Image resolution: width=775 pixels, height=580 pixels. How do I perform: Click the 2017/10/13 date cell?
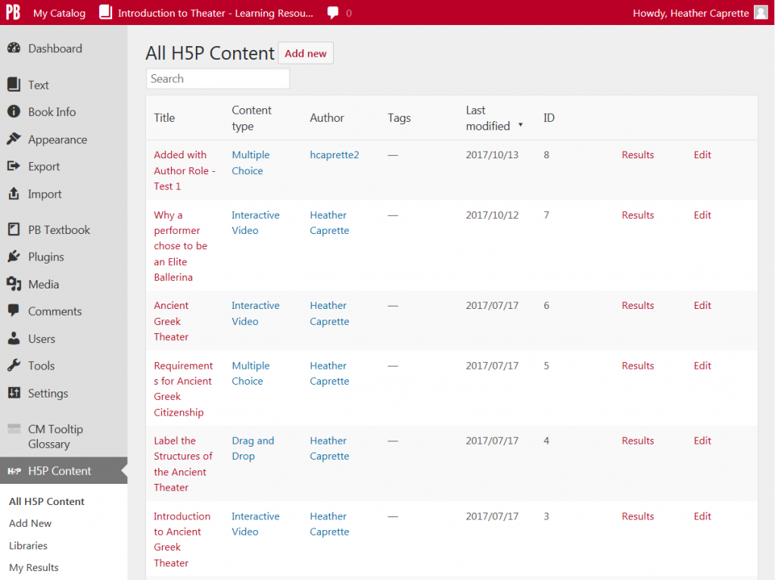(492, 154)
